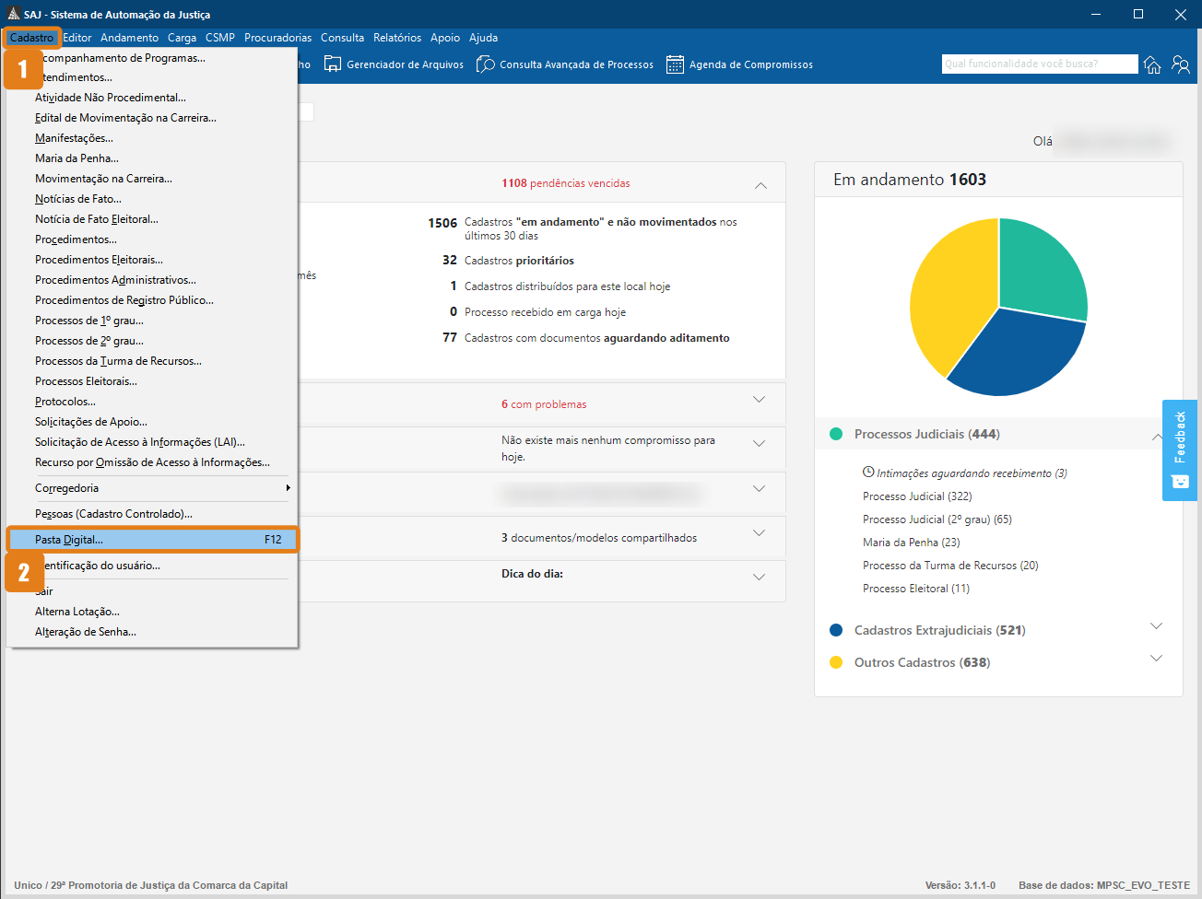Open Maria da Penha (23) link
The image size is (1202, 899).
coord(912,543)
